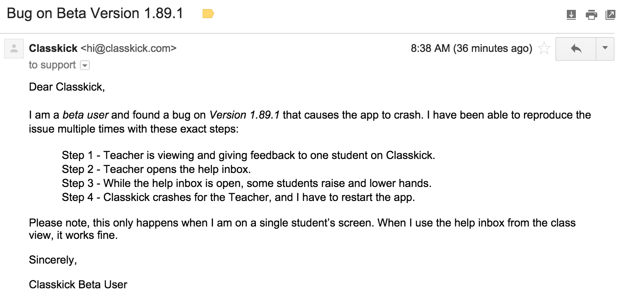This screenshot has height=299, width=622.
Task: Click the Step 1 line in the email
Action: click(x=248, y=155)
